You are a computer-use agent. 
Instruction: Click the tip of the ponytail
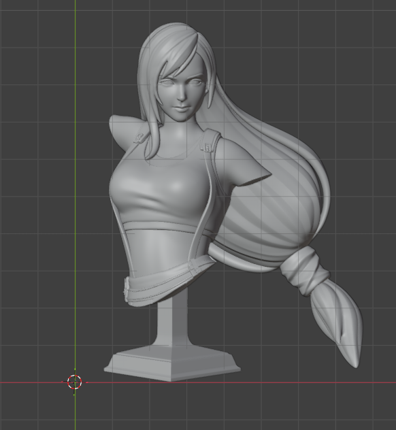click(x=354, y=364)
